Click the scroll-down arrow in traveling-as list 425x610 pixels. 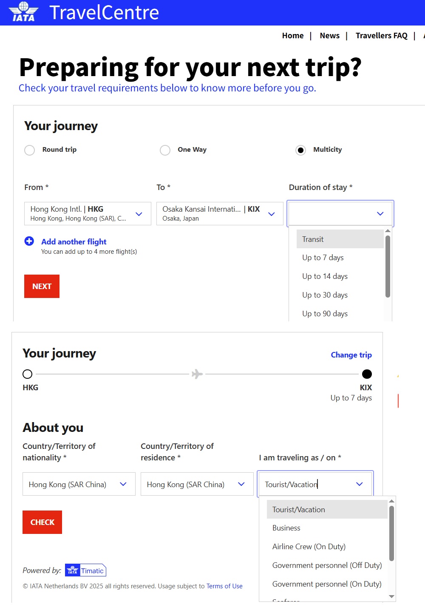point(392,596)
